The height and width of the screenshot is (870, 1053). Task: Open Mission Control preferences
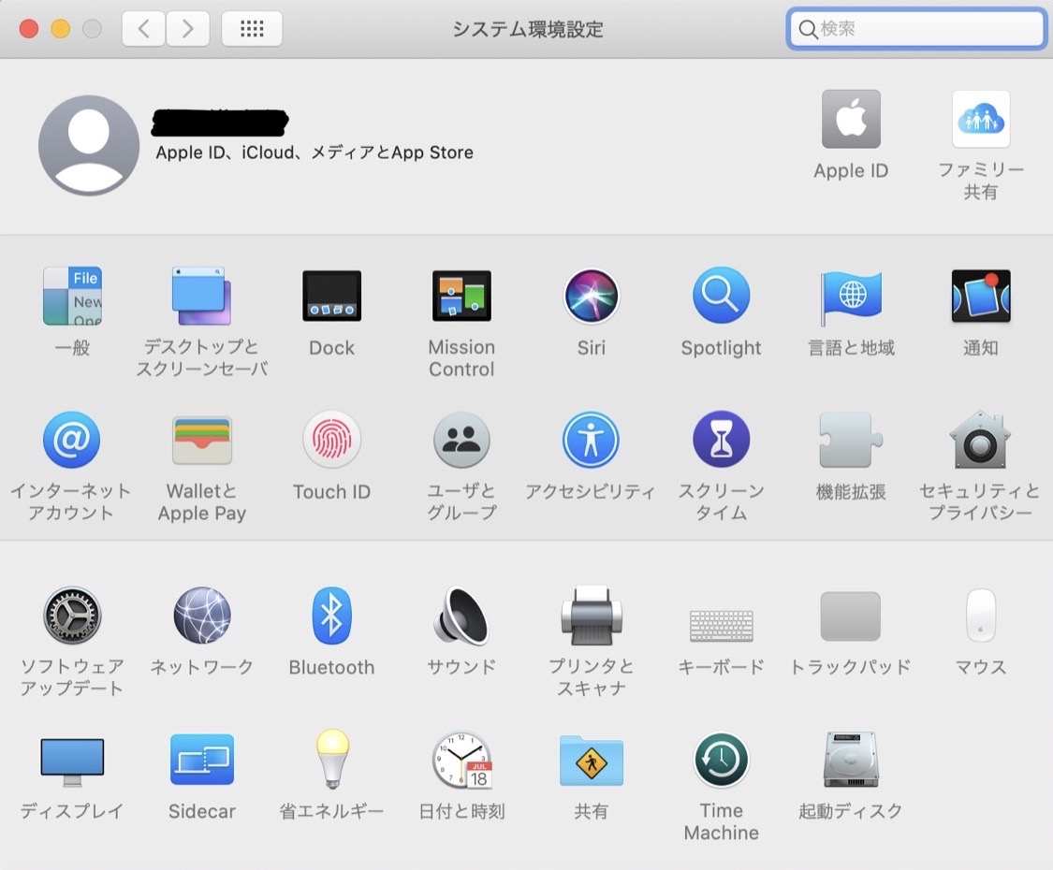(x=461, y=296)
